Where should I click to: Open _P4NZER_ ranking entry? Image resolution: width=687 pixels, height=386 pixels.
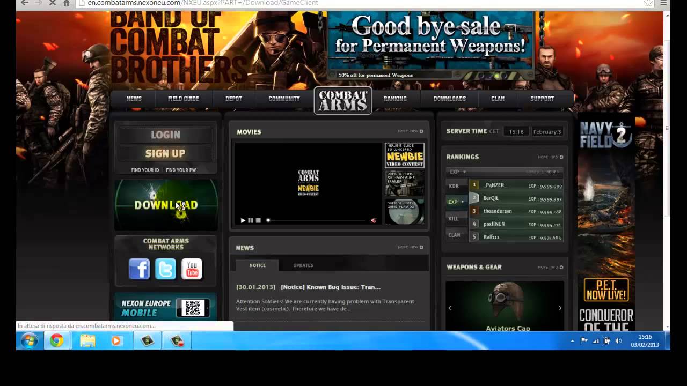(x=516, y=185)
